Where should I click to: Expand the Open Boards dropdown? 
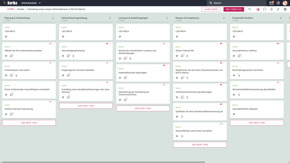[31, 3]
